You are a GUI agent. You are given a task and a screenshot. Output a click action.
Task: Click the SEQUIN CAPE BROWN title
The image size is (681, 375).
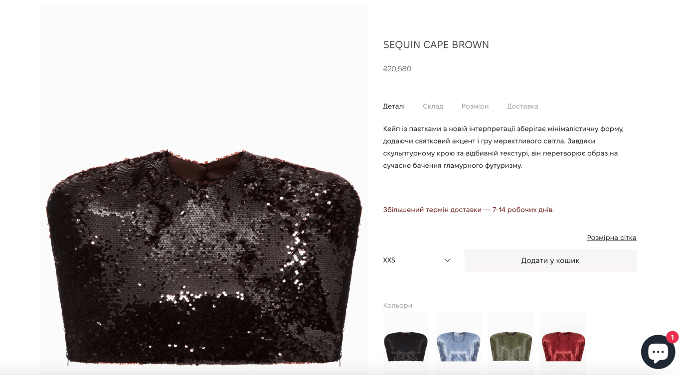pos(436,45)
